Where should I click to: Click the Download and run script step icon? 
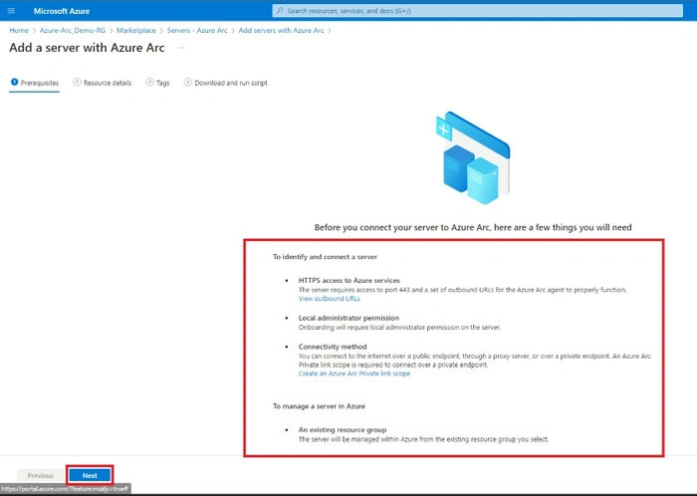188,82
